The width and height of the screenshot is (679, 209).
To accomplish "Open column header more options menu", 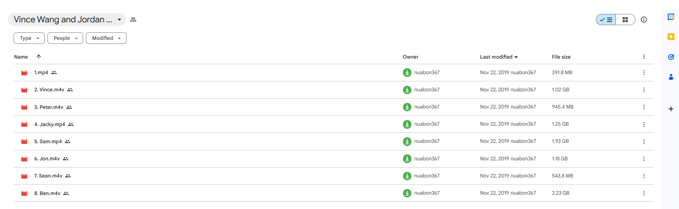I will pyautogui.click(x=643, y=57).
